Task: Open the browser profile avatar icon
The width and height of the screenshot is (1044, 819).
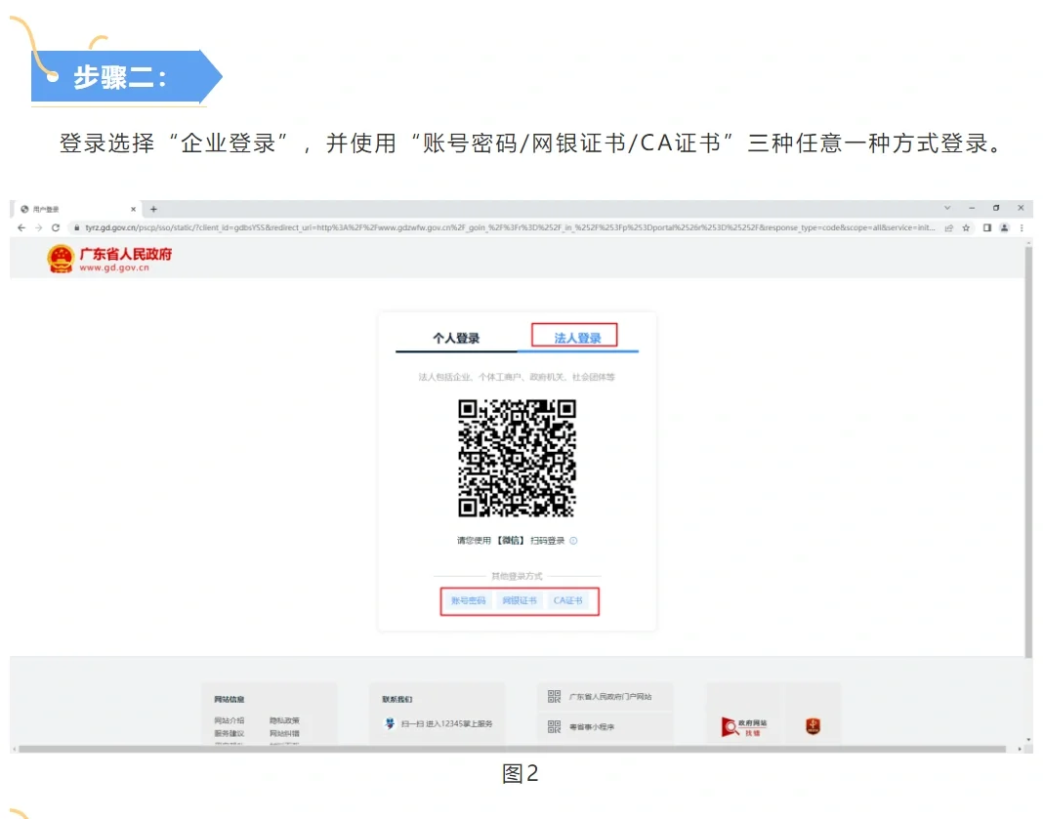Action: pyautogui.click(x=1005, y=226)
